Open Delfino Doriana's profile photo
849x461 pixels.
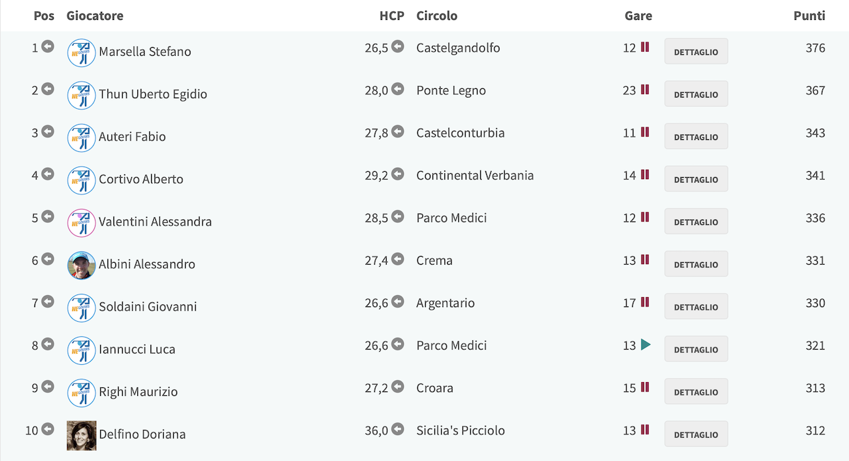click(82, 436)
